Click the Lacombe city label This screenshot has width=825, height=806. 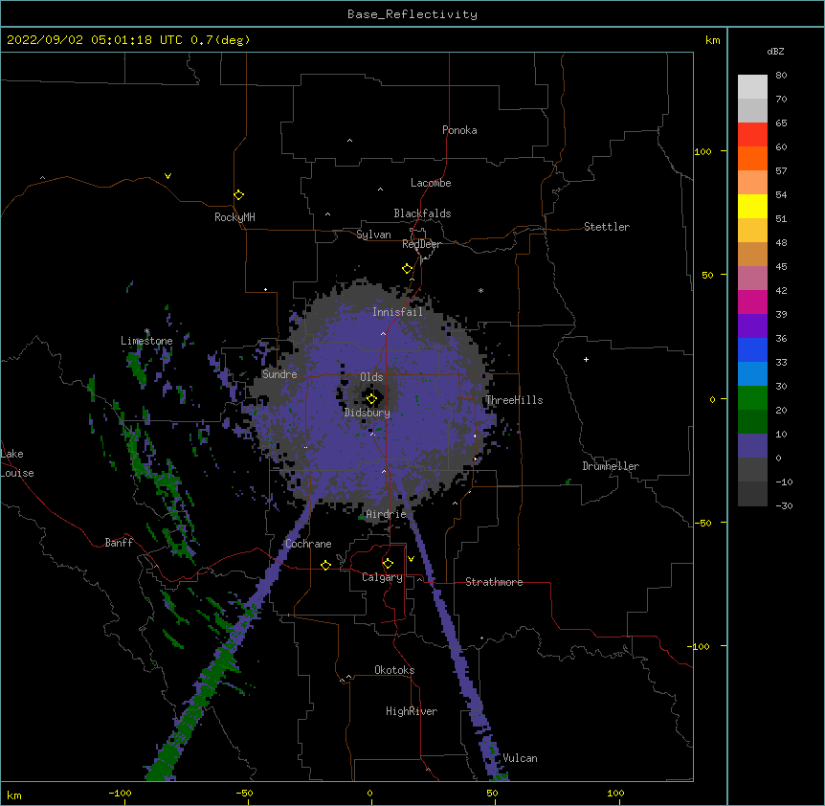[431, 183]
